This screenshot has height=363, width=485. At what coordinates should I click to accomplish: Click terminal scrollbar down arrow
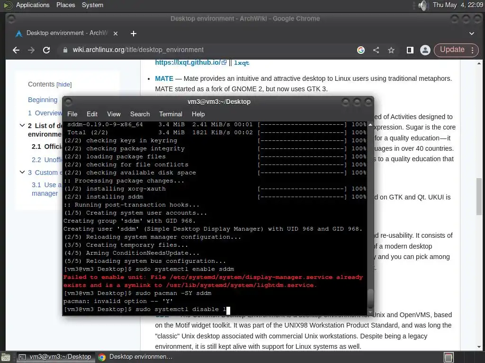tap(370, 312)
